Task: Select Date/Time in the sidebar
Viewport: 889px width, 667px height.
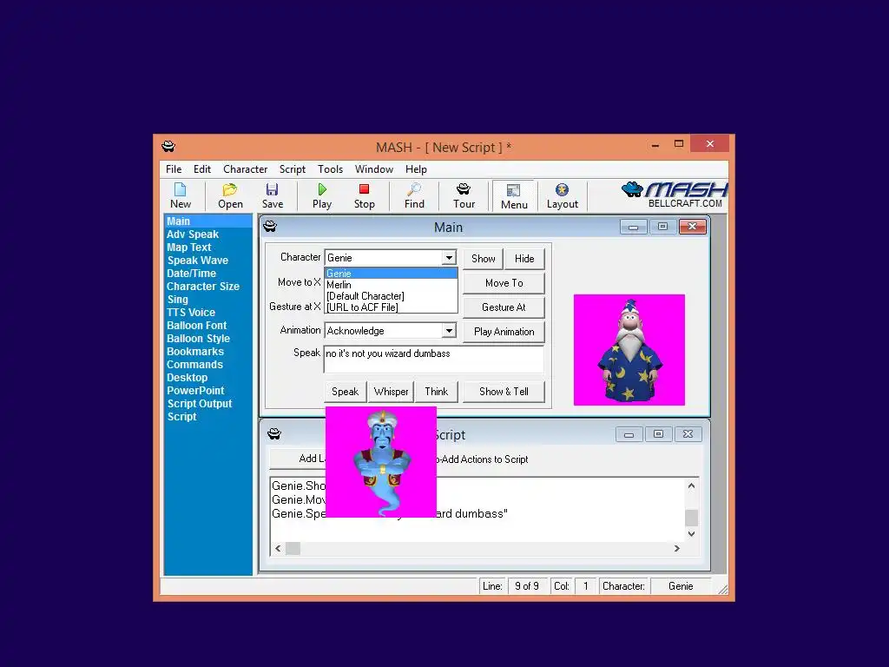Action: tap(191, 274)
